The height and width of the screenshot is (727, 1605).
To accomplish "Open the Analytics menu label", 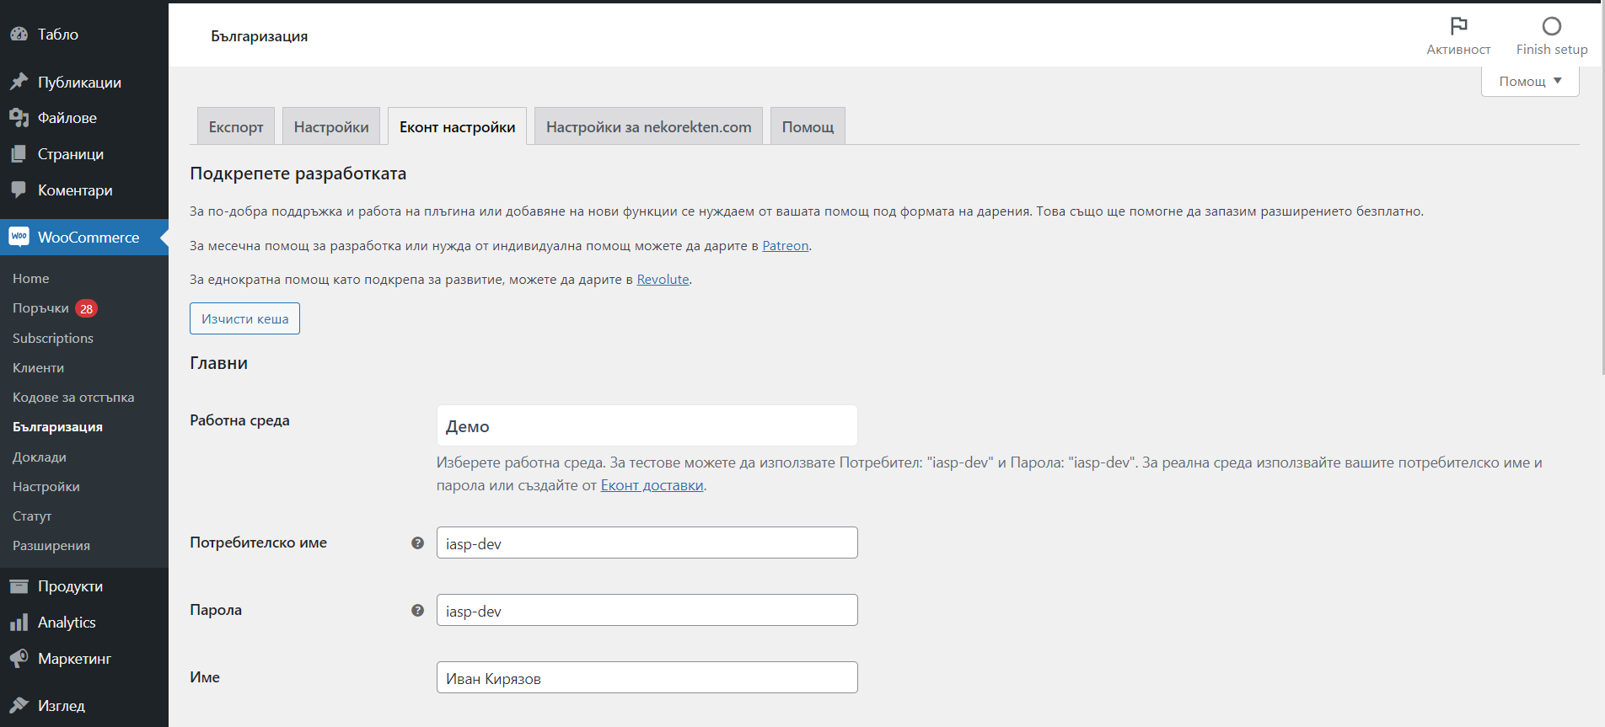I will (67, 623).
